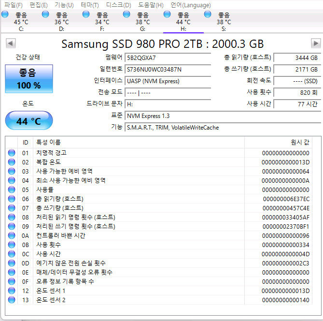Image resolution: width=323 pixels, height=321 pixels.
Task: Click status orb for attribute 0C 사용 시간
Action: [12, 254]
